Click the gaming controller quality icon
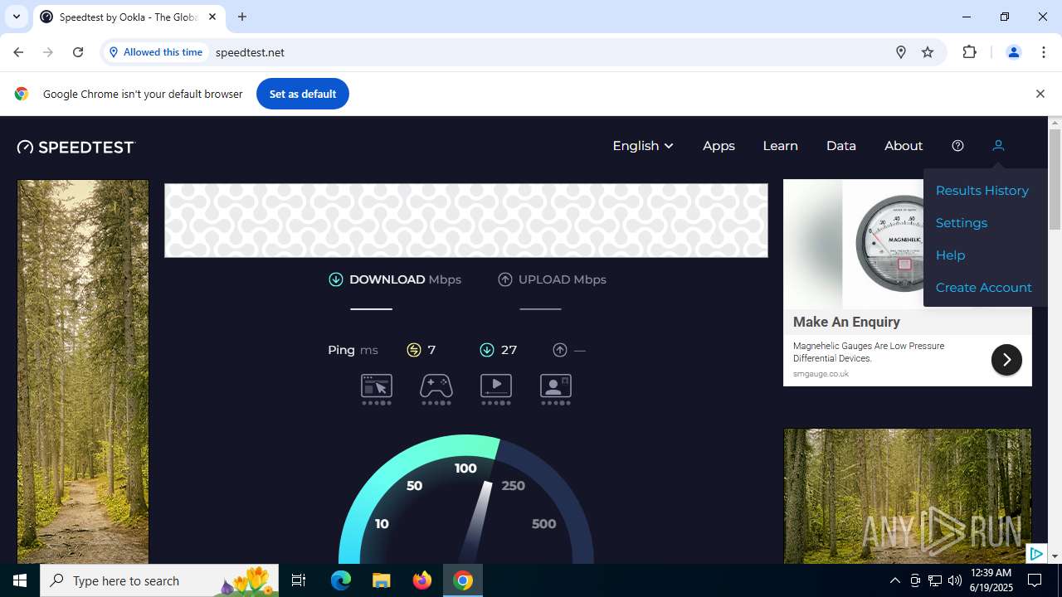1062x597 pixels. pos(436,389)
